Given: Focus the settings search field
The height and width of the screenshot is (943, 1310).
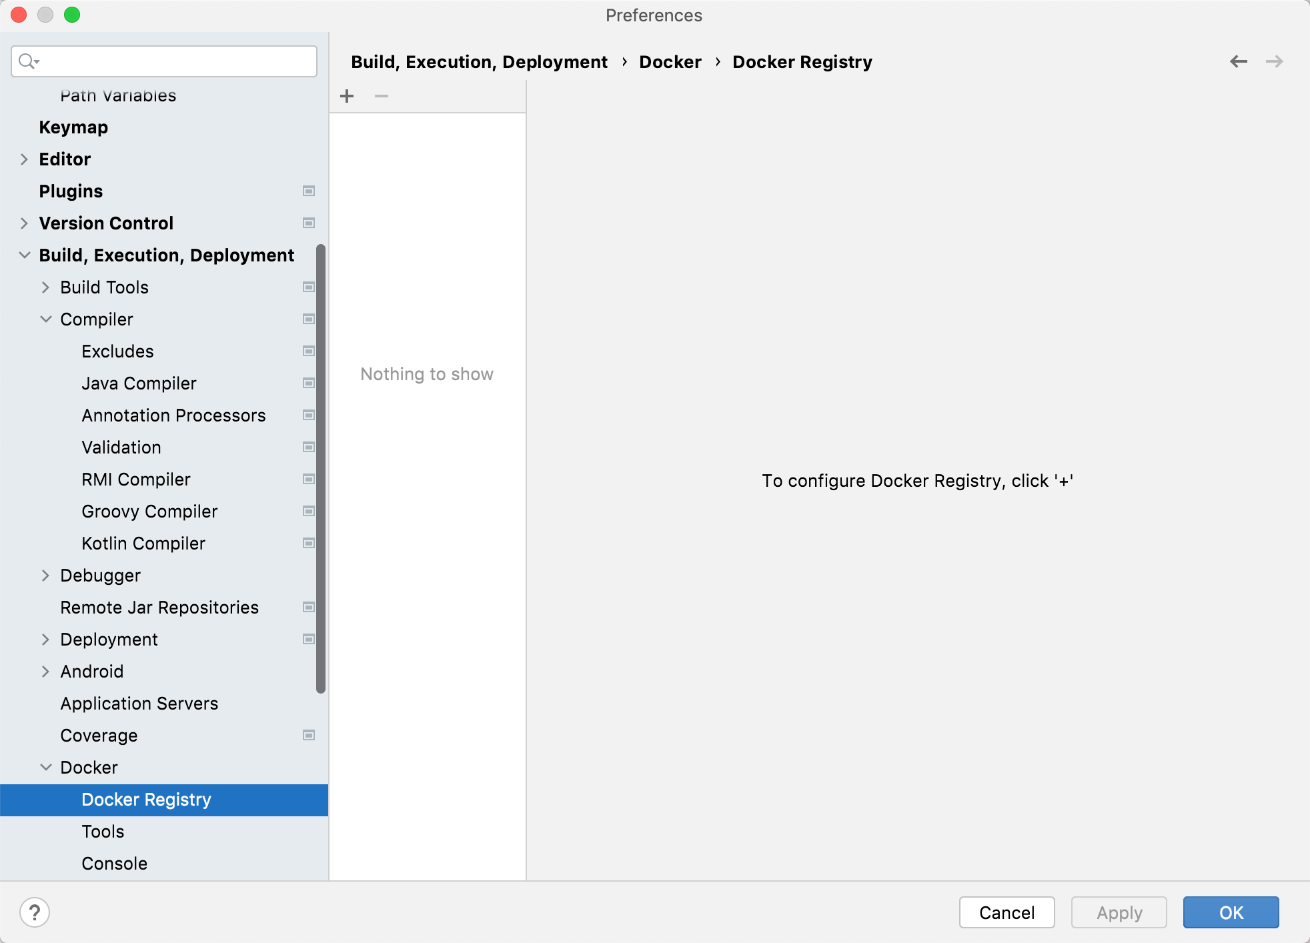Looking at the screenshot, I should pos(164,61).
